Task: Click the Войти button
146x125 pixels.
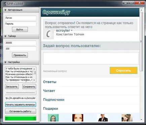Action: click(20, 30)
